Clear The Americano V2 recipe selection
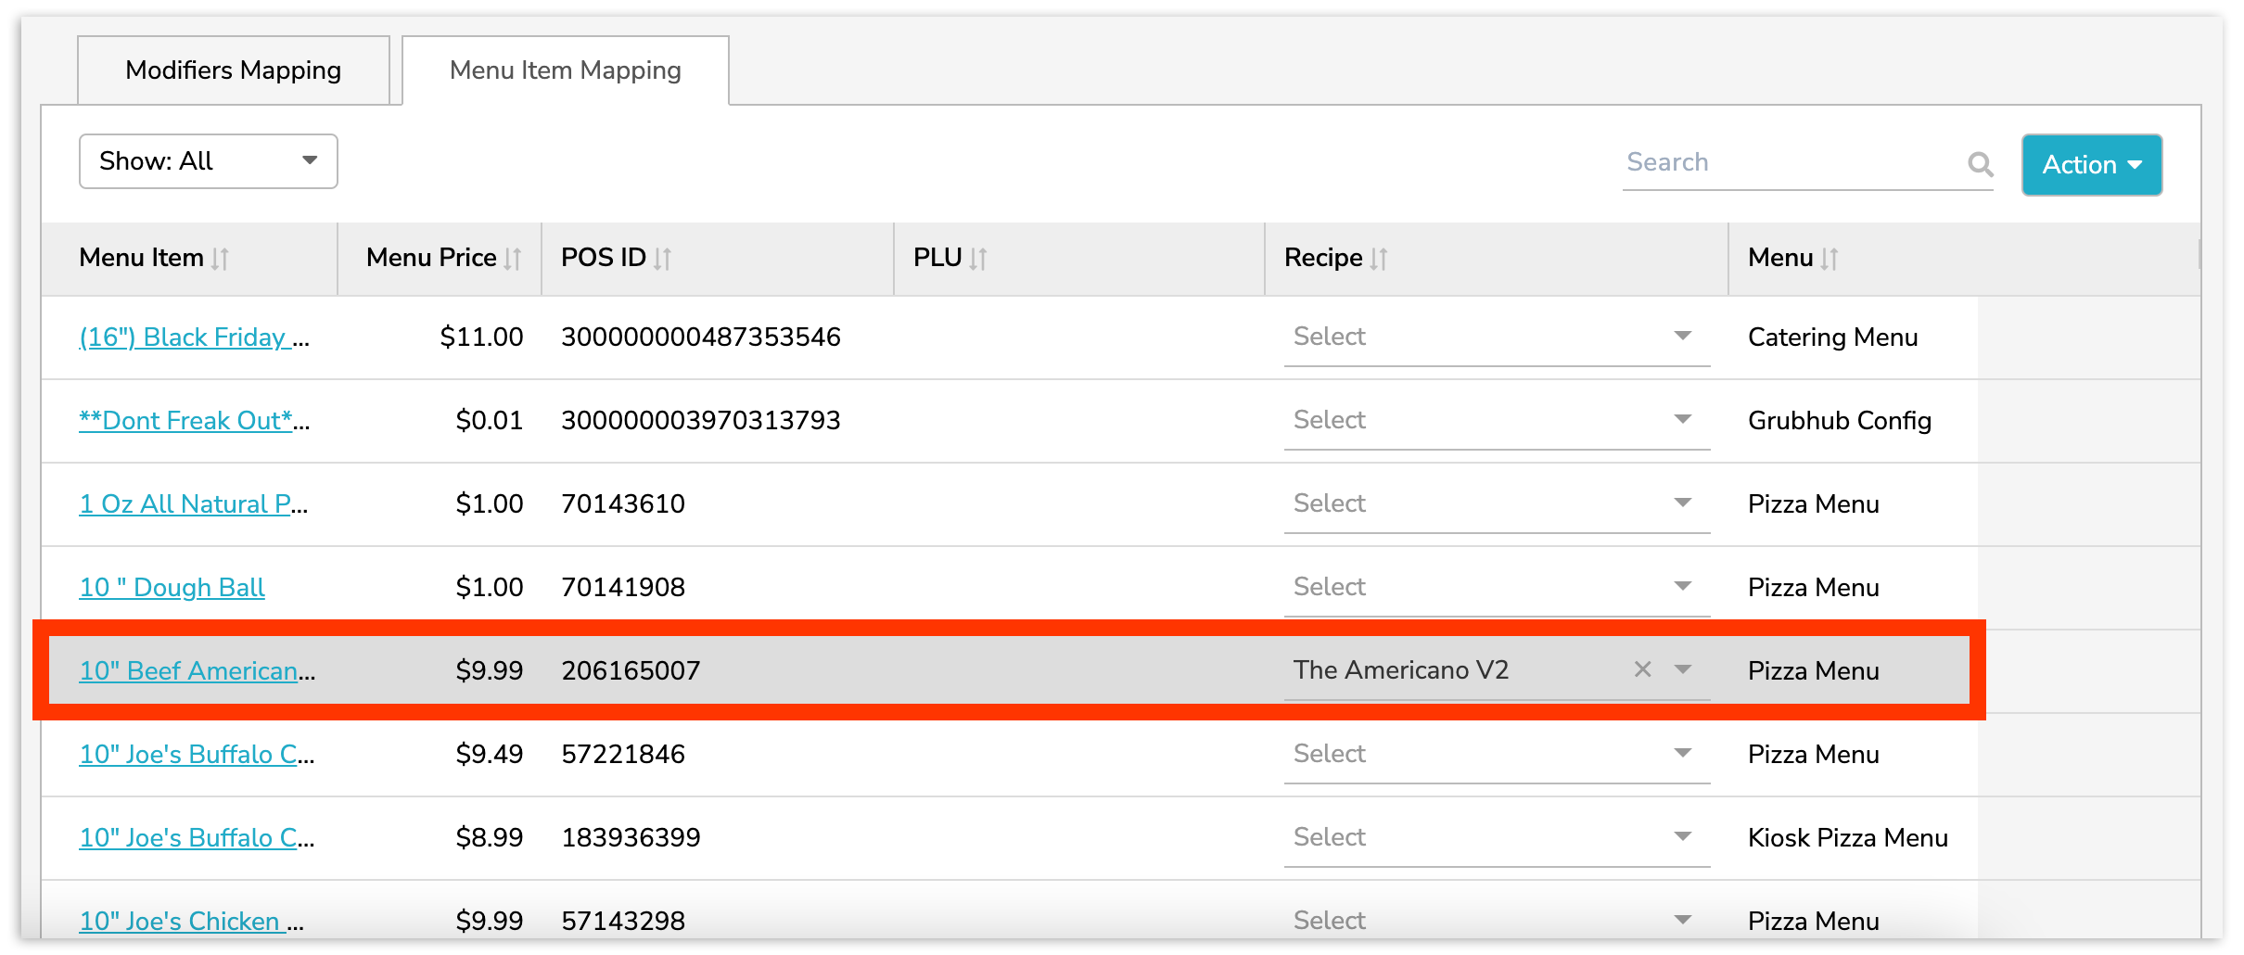The image size is (2244, 955). click(x=1642, y=669)
